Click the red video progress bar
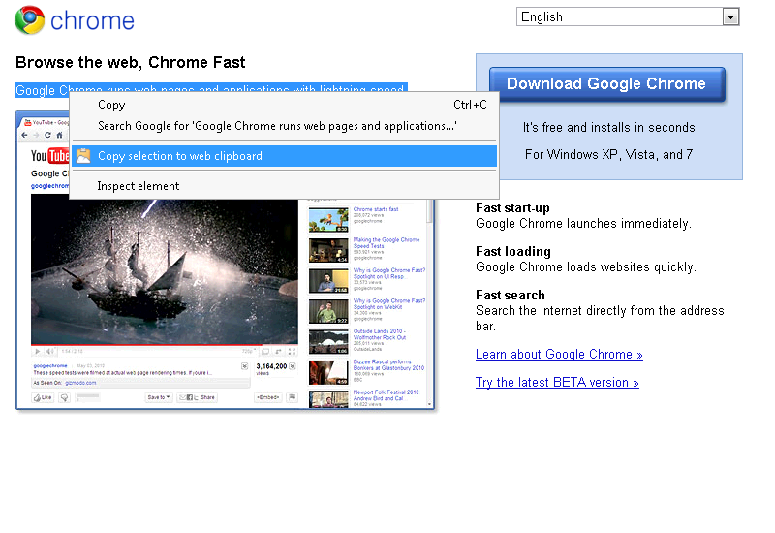This screenshot has height=533, width=775. point(146,344)
